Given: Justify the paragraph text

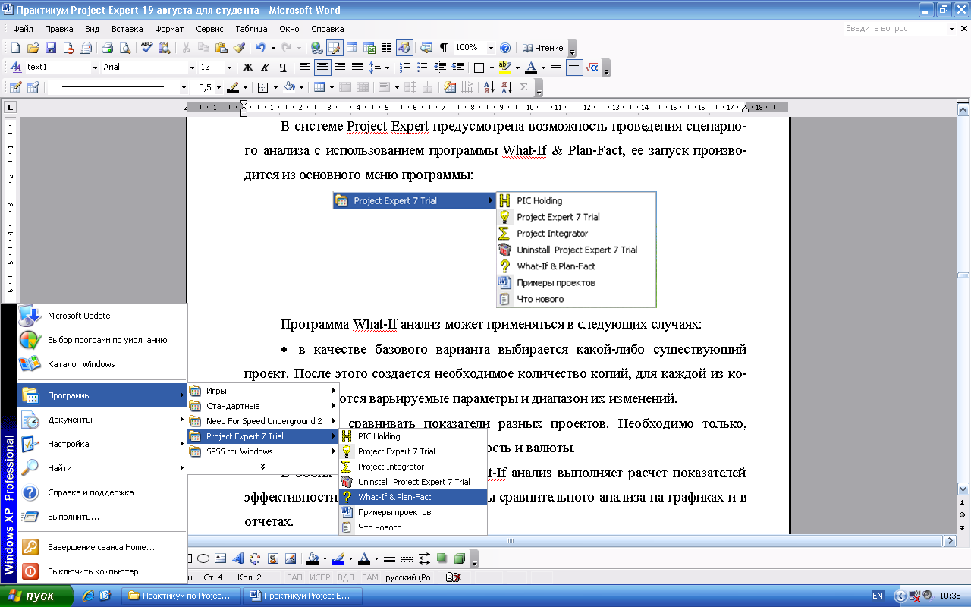Looking at the screenshot, I should pyautogui.click(x=357, y=68).
